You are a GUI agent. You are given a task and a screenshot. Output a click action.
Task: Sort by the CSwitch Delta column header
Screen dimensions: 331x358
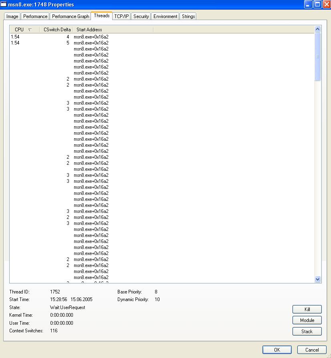tap(56, 29)
